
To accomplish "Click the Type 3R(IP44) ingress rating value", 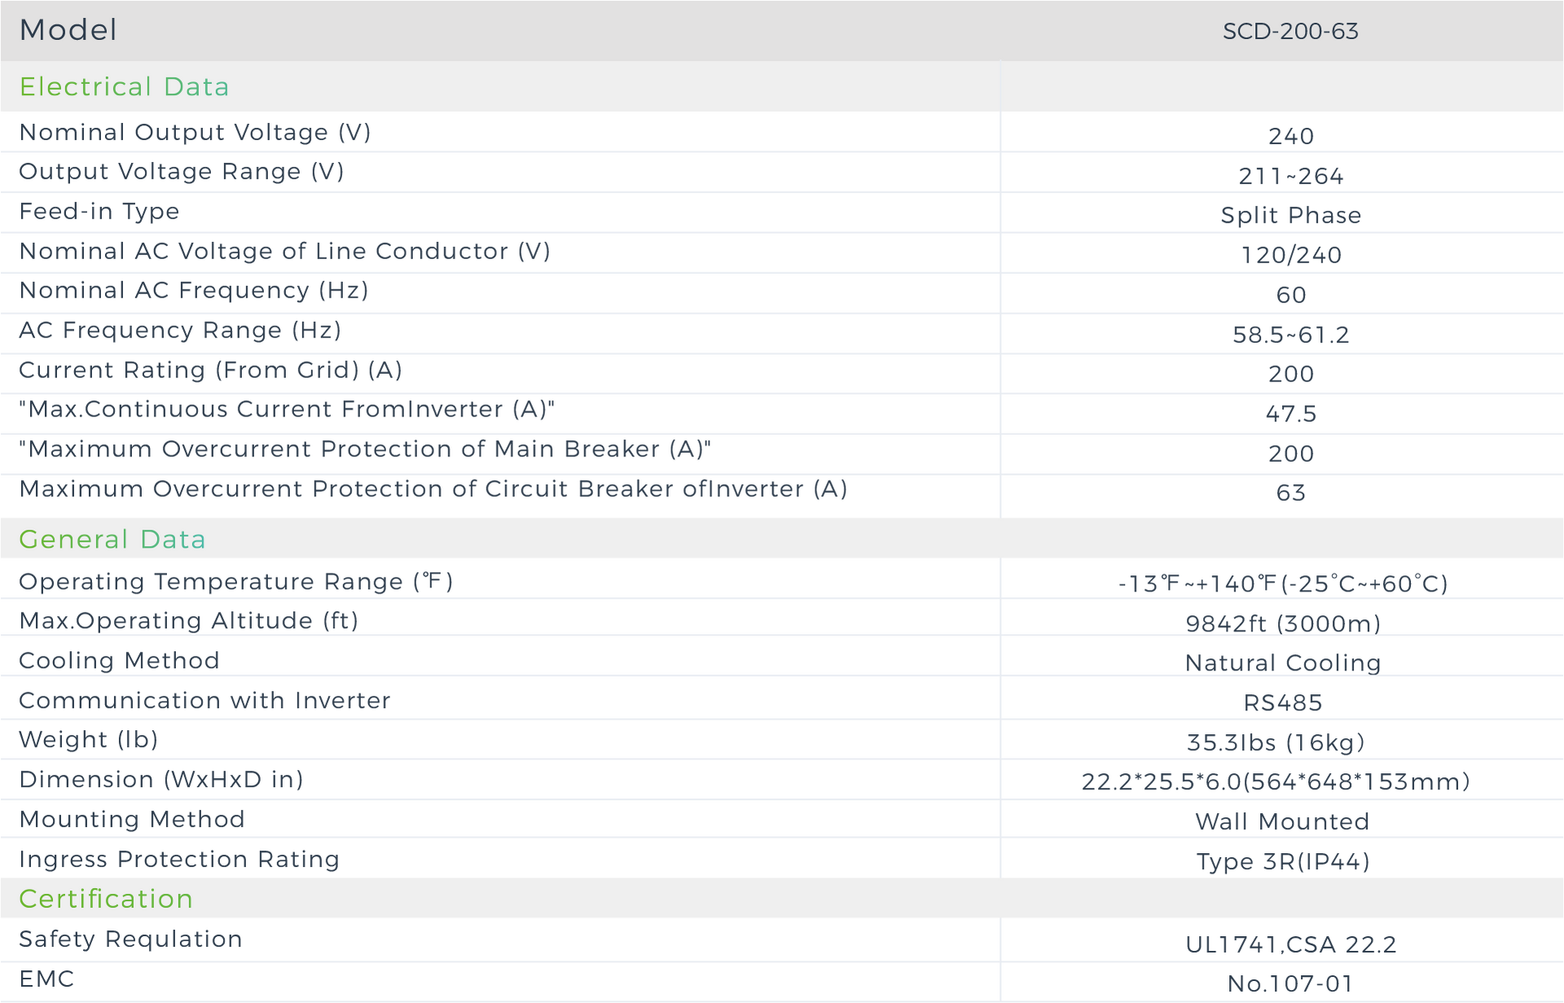I will point(1283,861).
